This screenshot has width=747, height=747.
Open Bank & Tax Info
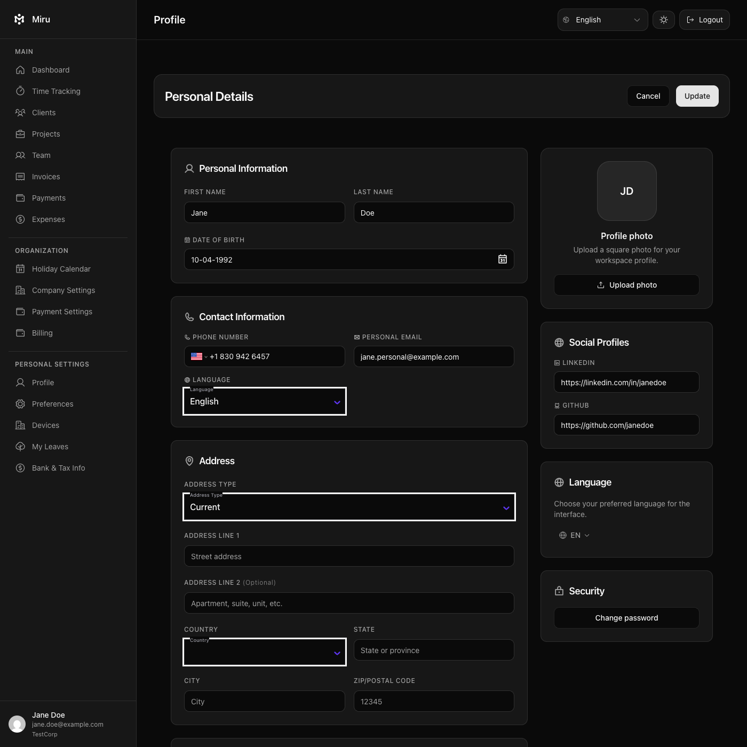coord(58,467)
